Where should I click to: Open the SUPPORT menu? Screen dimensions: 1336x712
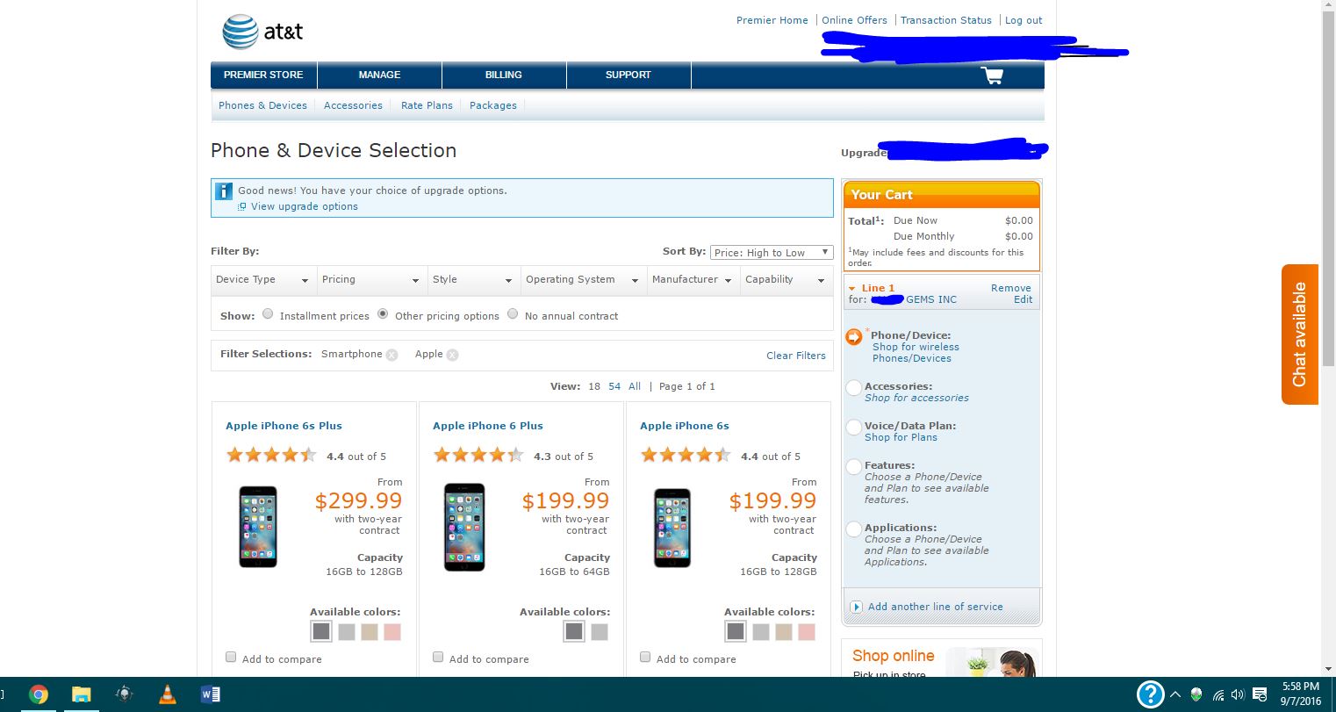[x=628, y=76]
